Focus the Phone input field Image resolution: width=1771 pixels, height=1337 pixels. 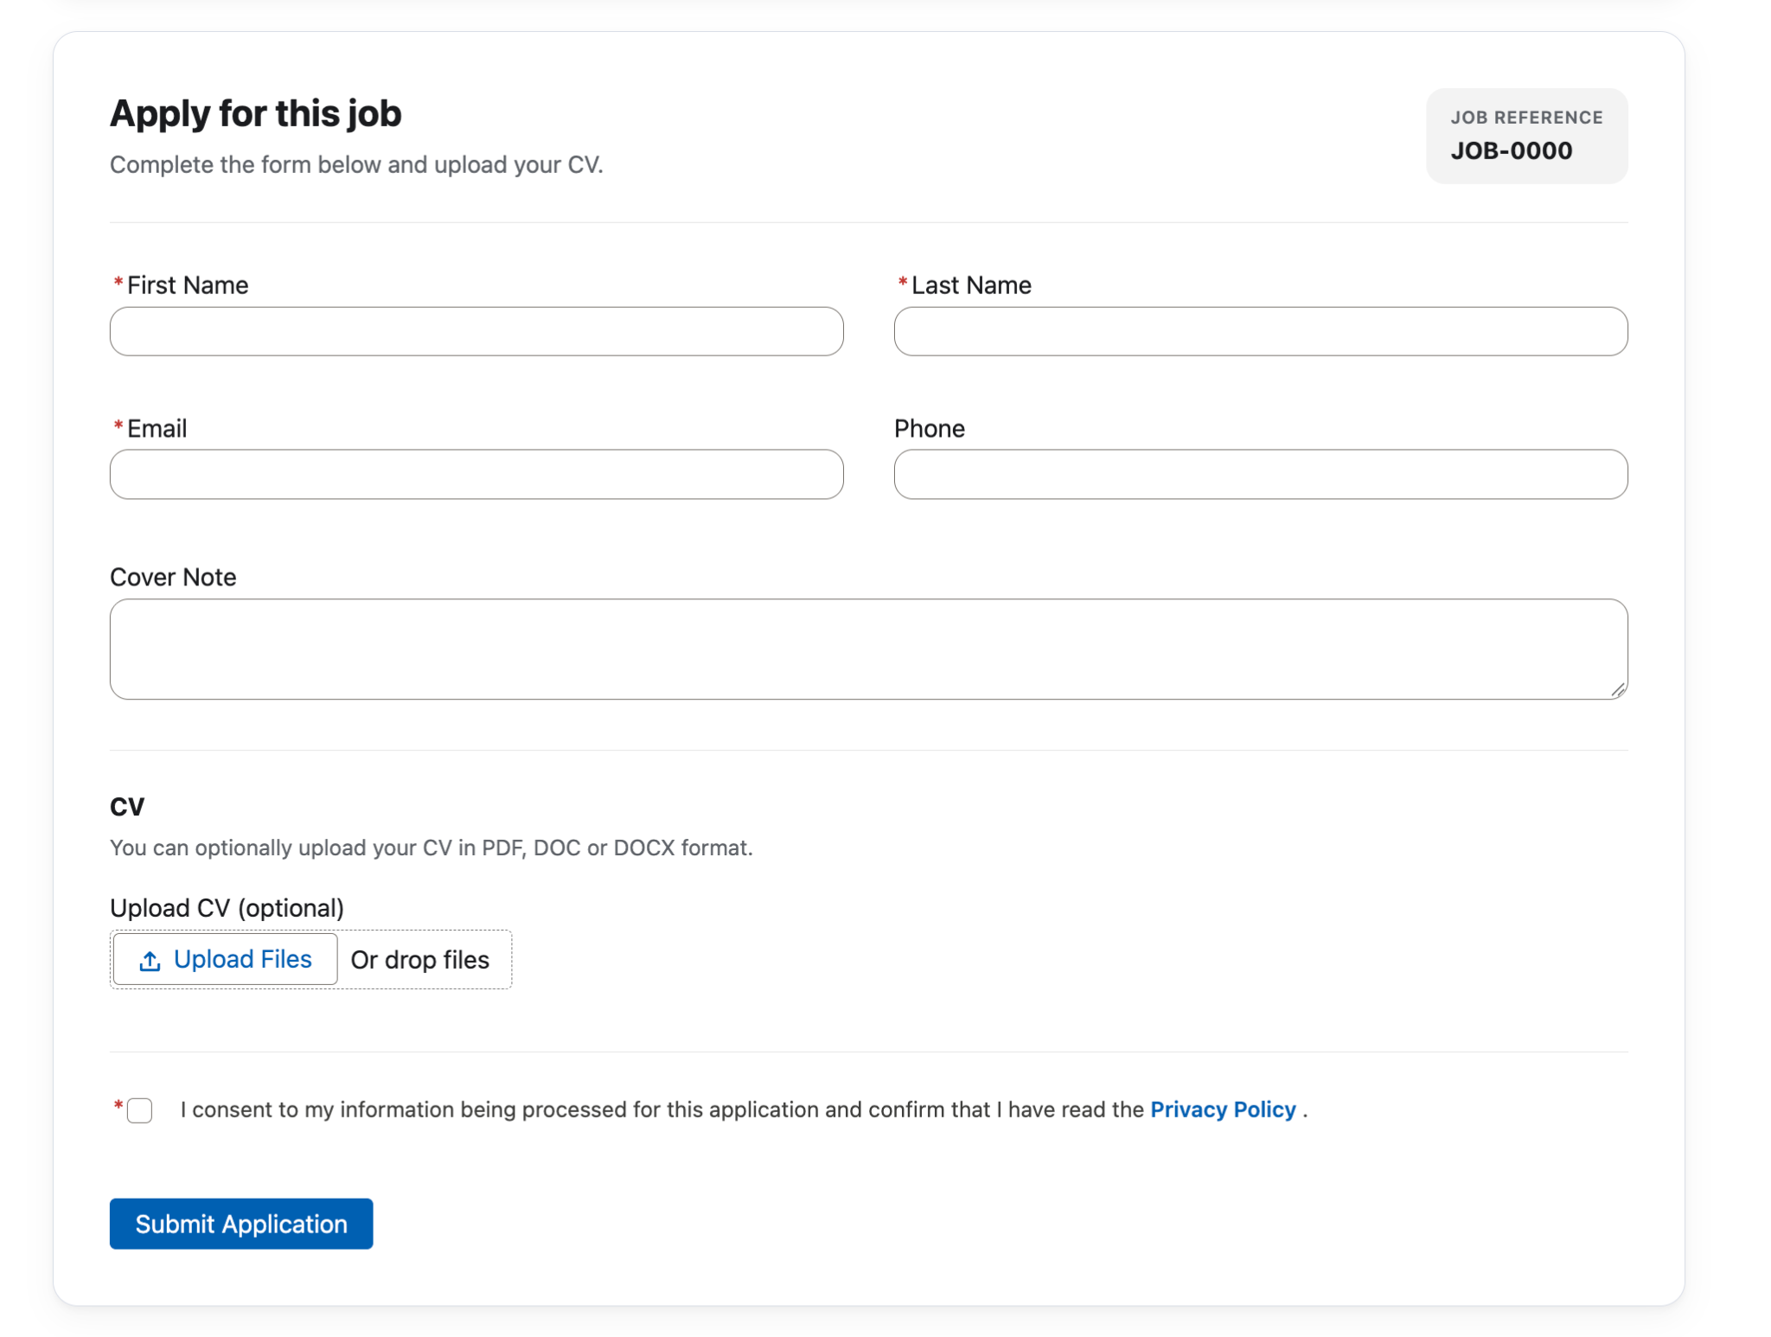(x=1261, y=474)
